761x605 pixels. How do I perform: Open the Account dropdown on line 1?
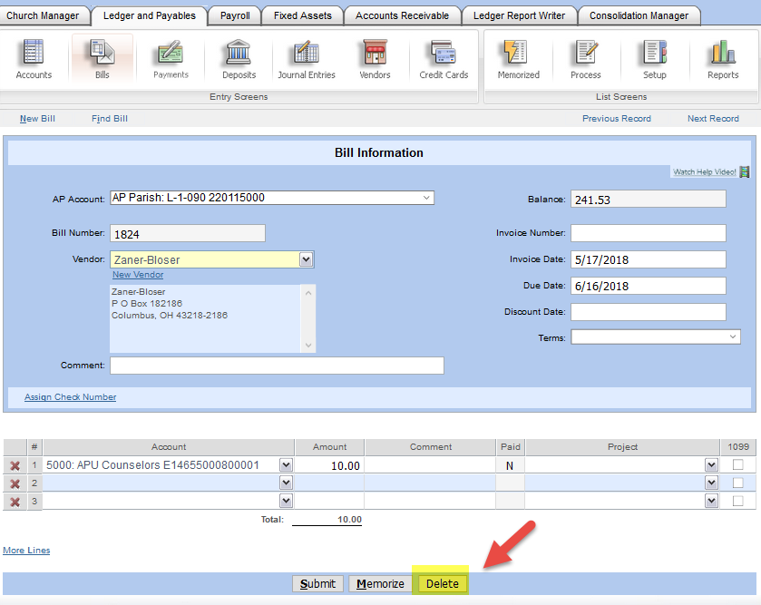click(286, 464)
